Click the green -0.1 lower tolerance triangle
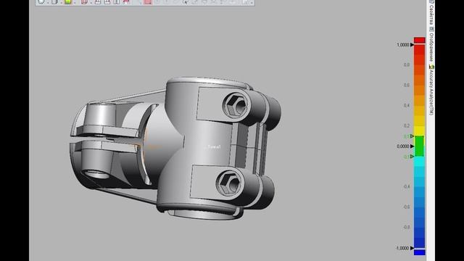This screenshot has width=464, height=261. (x=412, y=157)
